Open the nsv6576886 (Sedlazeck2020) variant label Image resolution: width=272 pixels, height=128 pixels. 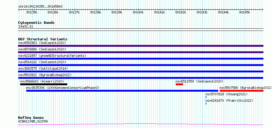[42, 49]
